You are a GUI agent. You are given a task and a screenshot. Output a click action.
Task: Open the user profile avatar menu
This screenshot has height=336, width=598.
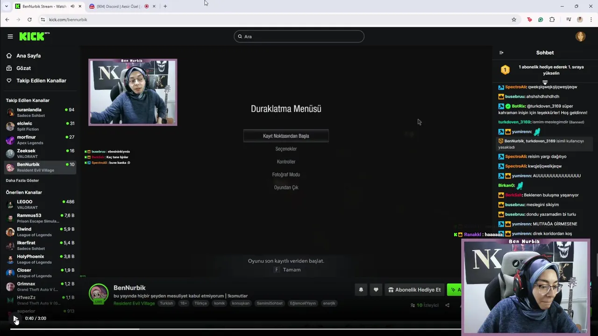click(x=580, y=36)
